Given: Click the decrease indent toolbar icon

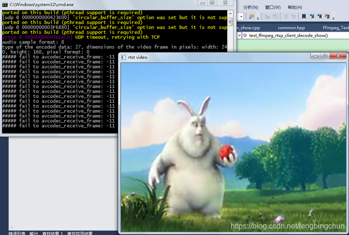Looking at the screenshot, I should click(267, 17).
